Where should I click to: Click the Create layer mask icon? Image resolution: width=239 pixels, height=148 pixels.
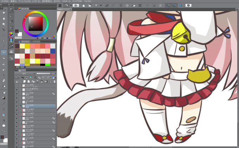[x=46, y=82]
